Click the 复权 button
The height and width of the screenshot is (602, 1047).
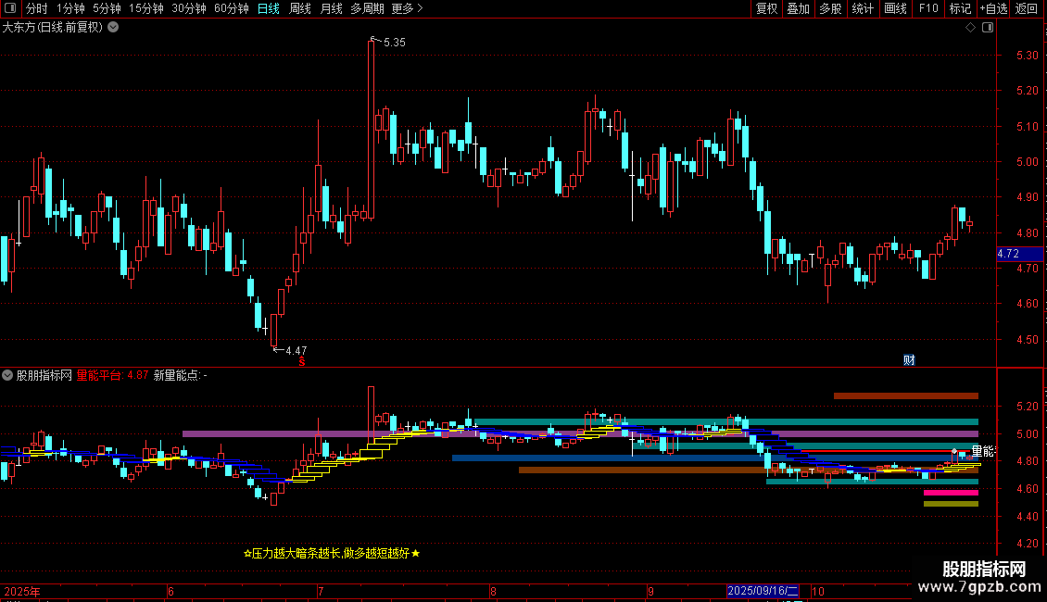point(766,8)
